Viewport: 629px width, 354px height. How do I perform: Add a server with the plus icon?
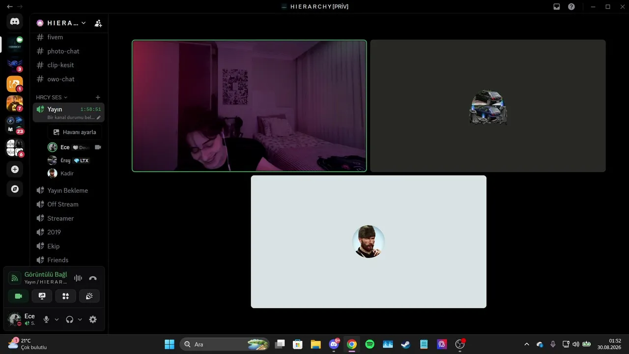15,169
